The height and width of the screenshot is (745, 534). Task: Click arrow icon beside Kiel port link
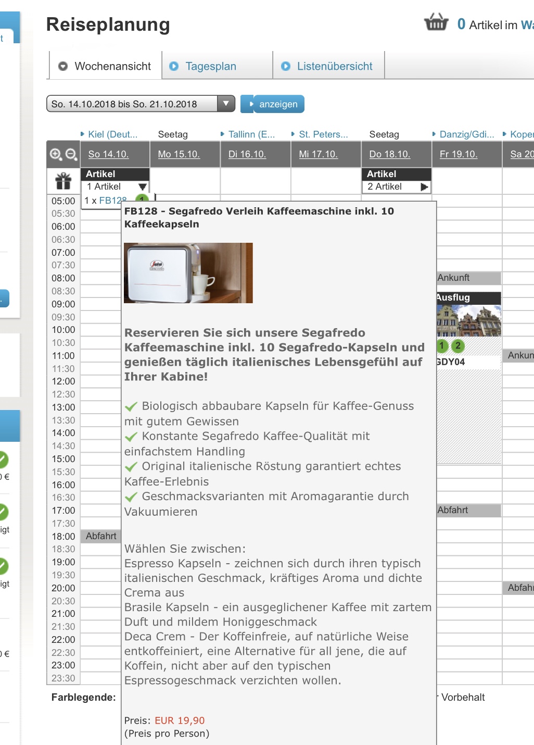(83, 134)
